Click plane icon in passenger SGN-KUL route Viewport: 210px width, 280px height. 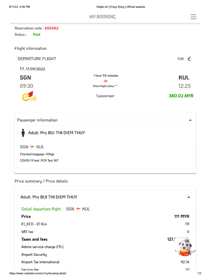(x=32, y=147)
